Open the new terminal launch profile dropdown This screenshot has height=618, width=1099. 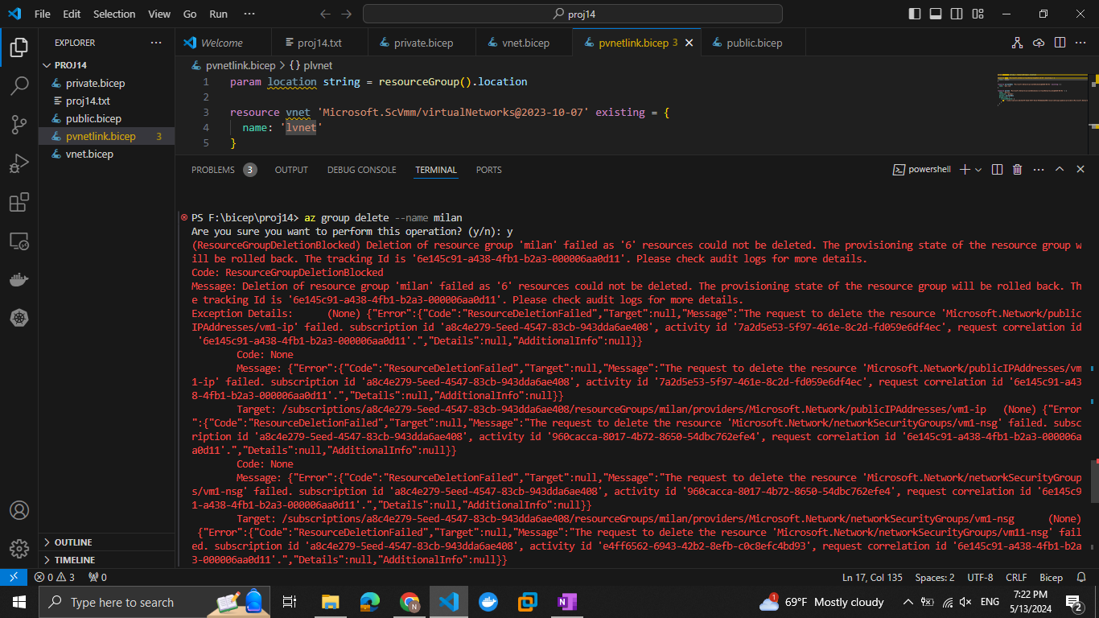coord(978,170)
